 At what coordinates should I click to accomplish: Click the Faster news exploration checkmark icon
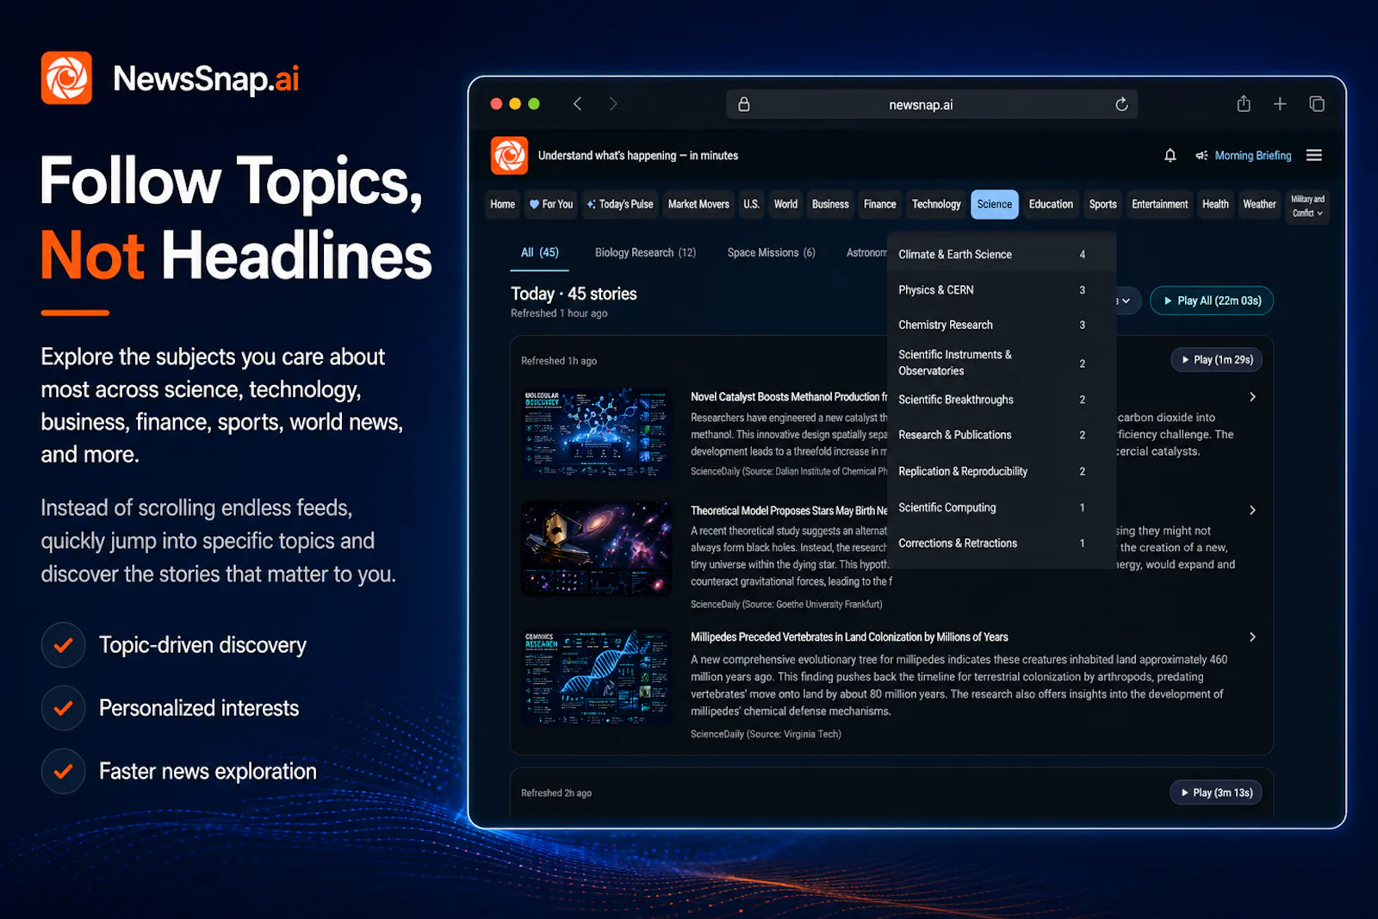coord(63,771)
